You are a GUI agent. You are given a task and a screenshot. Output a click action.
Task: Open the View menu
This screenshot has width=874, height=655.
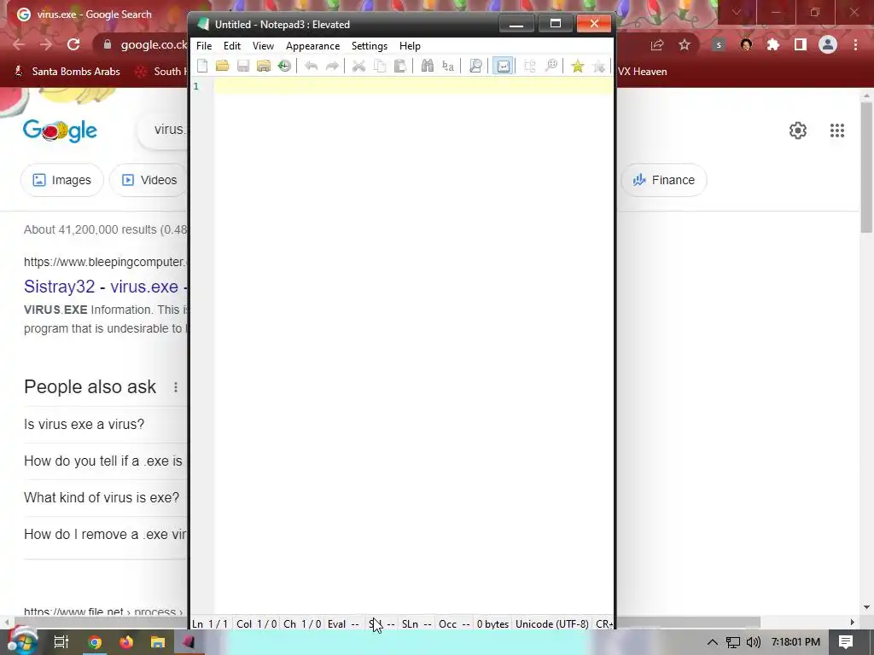[x=263, y=46]
